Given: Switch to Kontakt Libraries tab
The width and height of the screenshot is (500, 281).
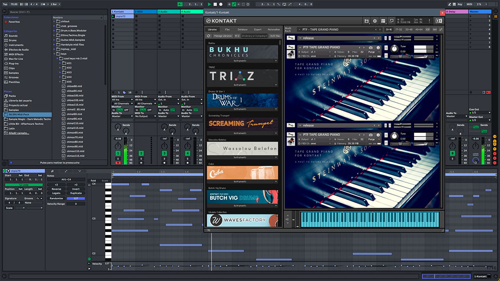Looking at the screenshot, I should pos(212,30).
